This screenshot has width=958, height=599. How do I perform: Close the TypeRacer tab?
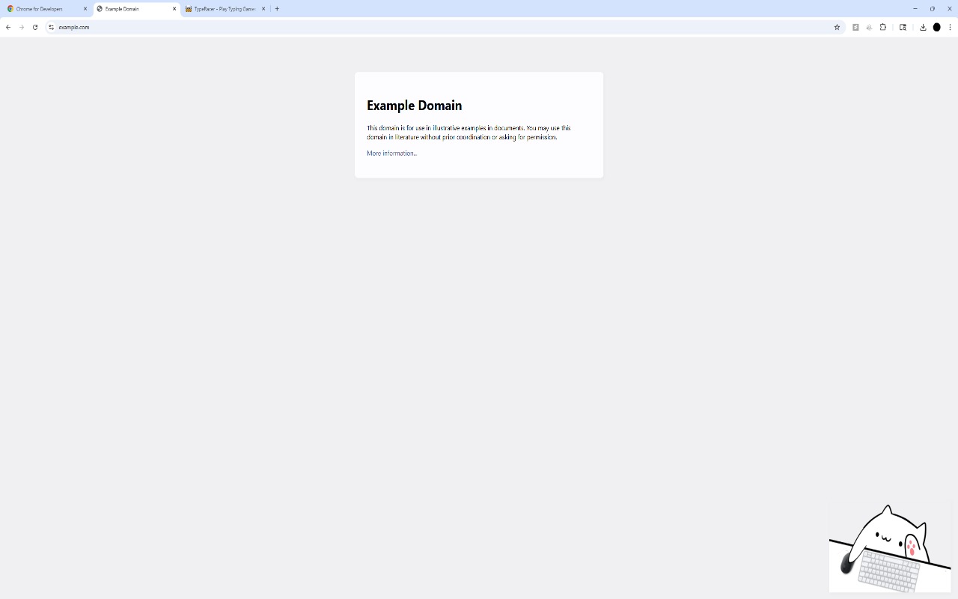[x=263, y=9]
